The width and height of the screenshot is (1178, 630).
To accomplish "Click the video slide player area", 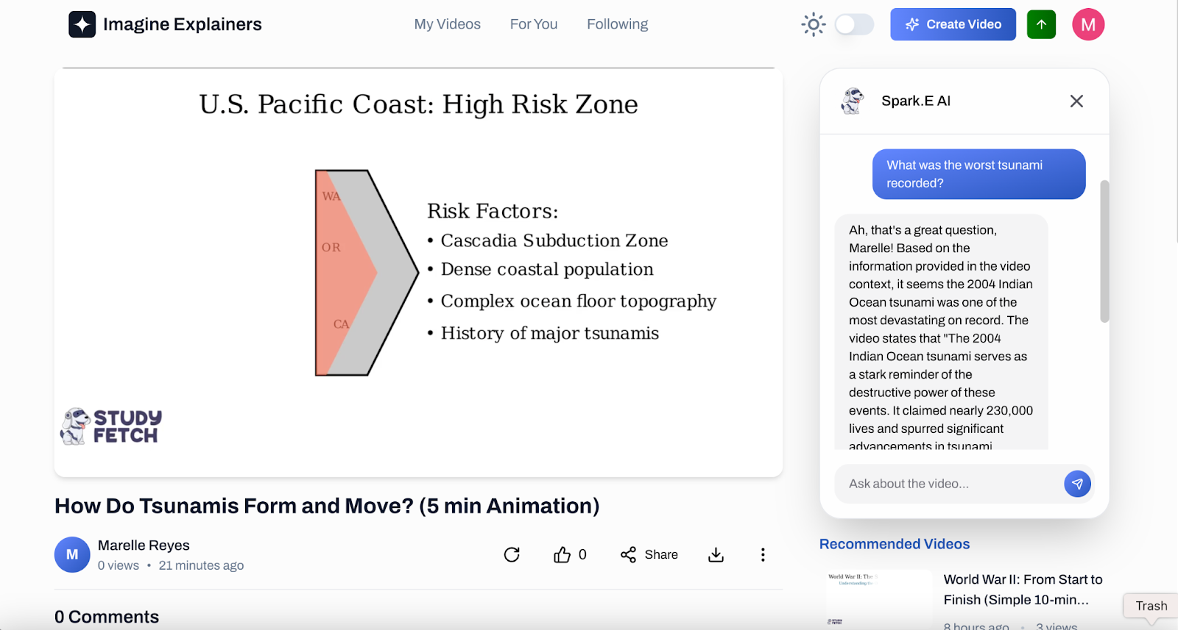I will point(418,273).
